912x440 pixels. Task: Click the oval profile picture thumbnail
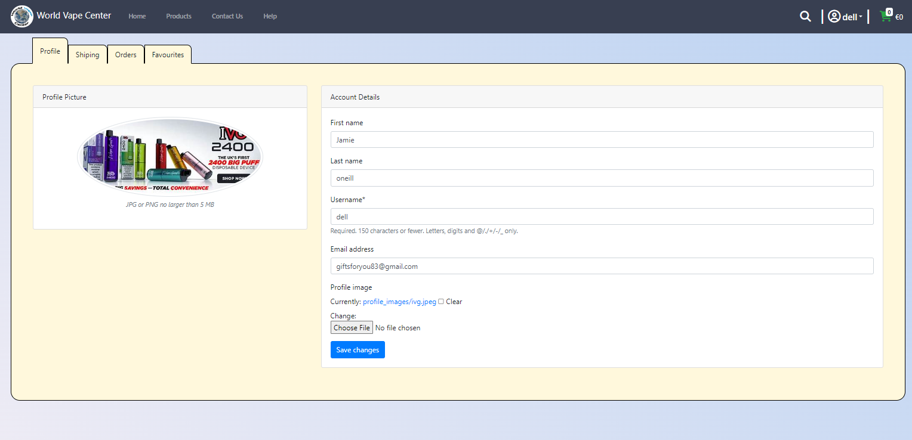coord(170,157)
